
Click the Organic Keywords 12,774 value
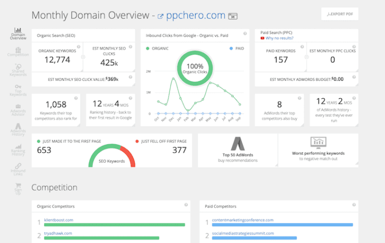(x=57, y=60)
